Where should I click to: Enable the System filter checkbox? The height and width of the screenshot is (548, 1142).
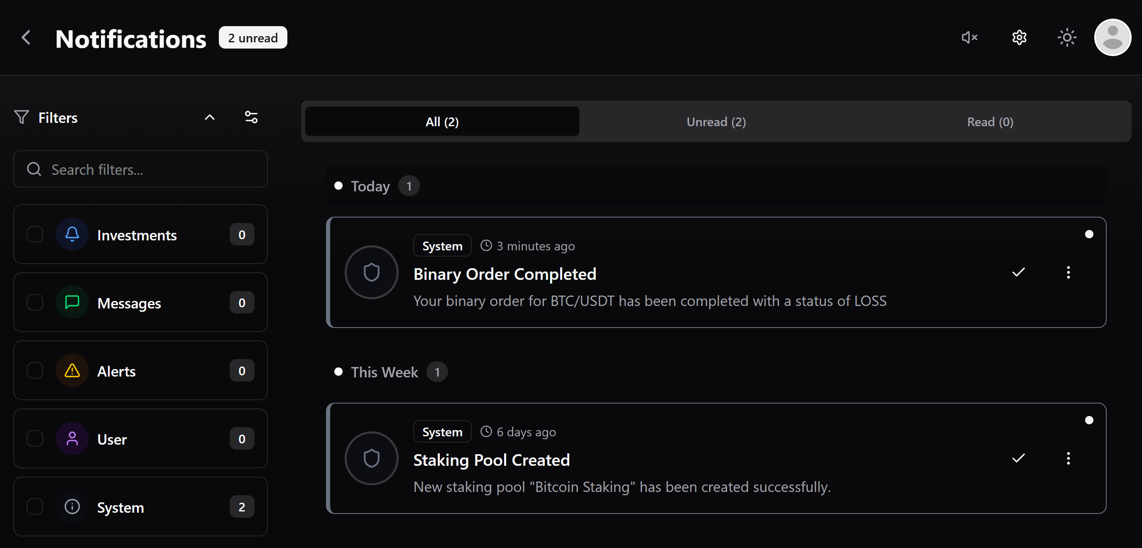tap(34, 507)
